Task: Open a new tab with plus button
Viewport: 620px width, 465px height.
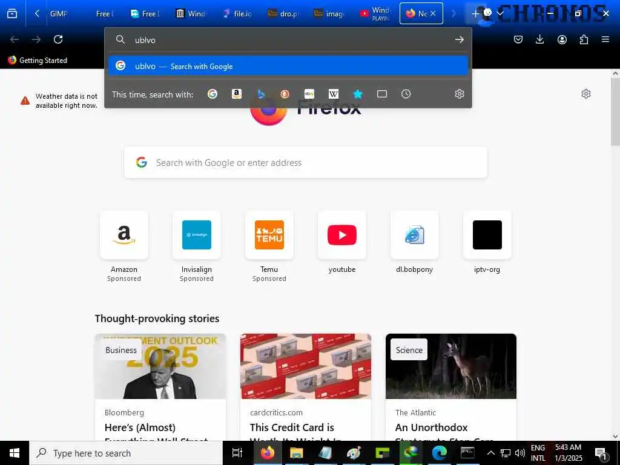Action: (476, 13)
